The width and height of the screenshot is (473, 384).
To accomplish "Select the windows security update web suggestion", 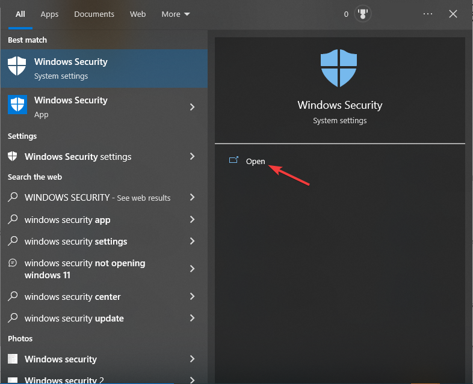I will point(74,318).
